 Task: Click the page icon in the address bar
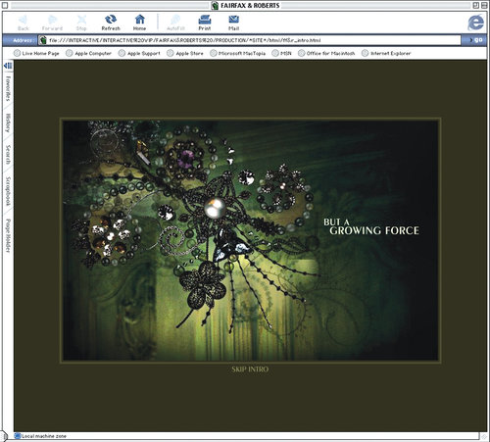point(43,40)
